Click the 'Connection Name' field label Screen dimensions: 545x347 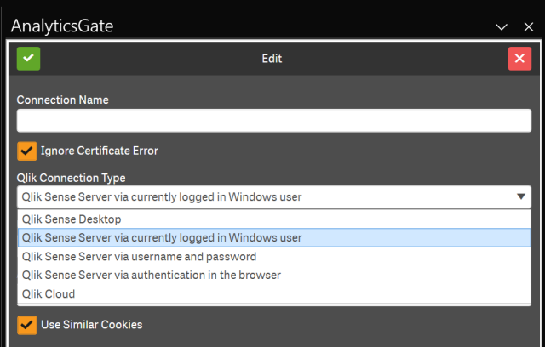click(63, 100)
